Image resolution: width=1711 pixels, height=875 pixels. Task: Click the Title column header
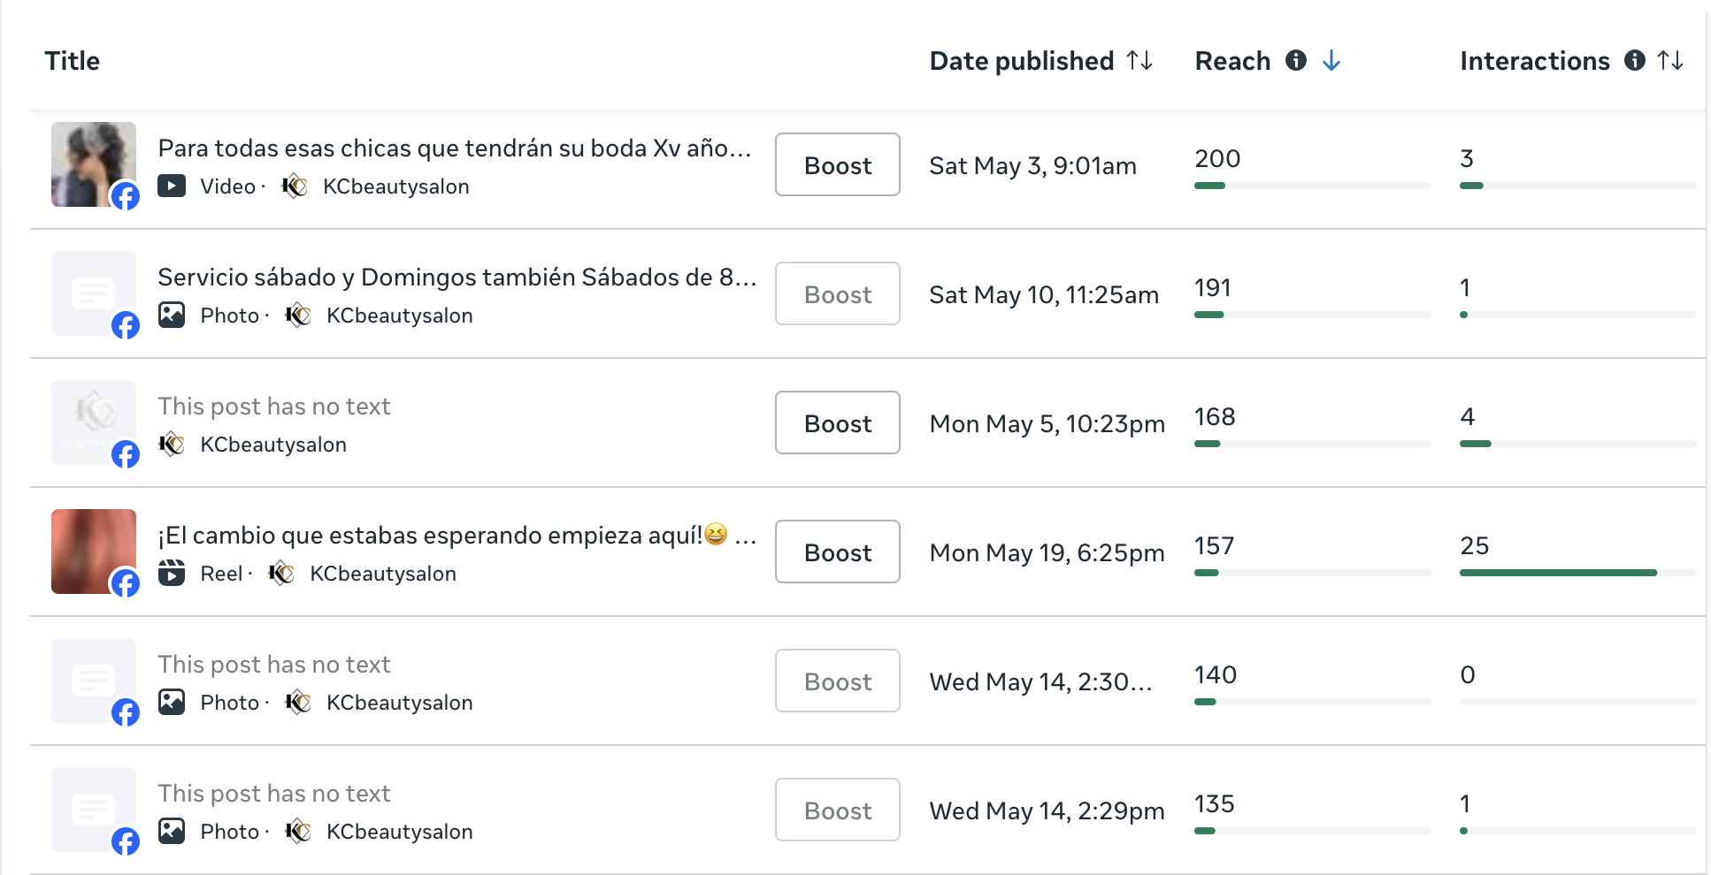point(73,61)
